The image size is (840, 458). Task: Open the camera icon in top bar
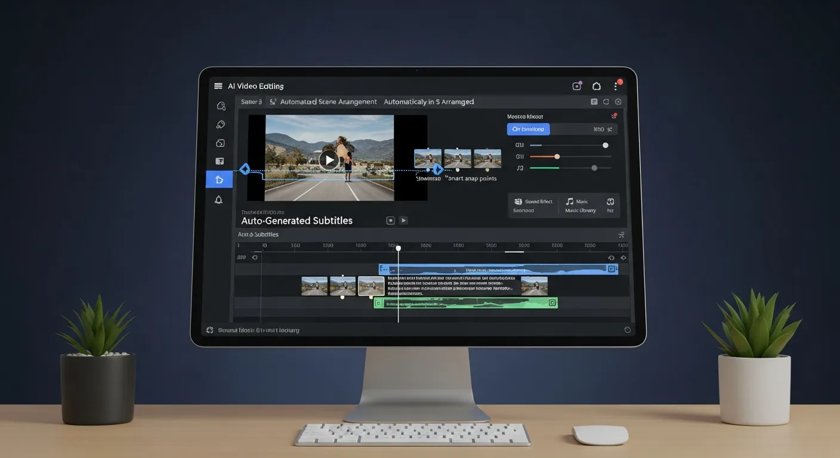coord(576,86)
